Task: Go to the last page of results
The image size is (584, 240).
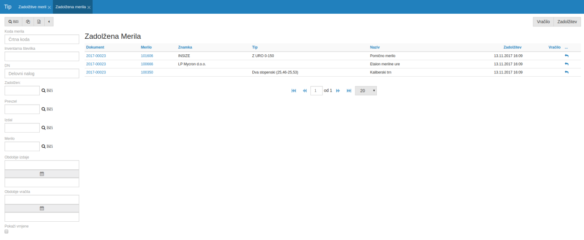Action: coord(349,91)
